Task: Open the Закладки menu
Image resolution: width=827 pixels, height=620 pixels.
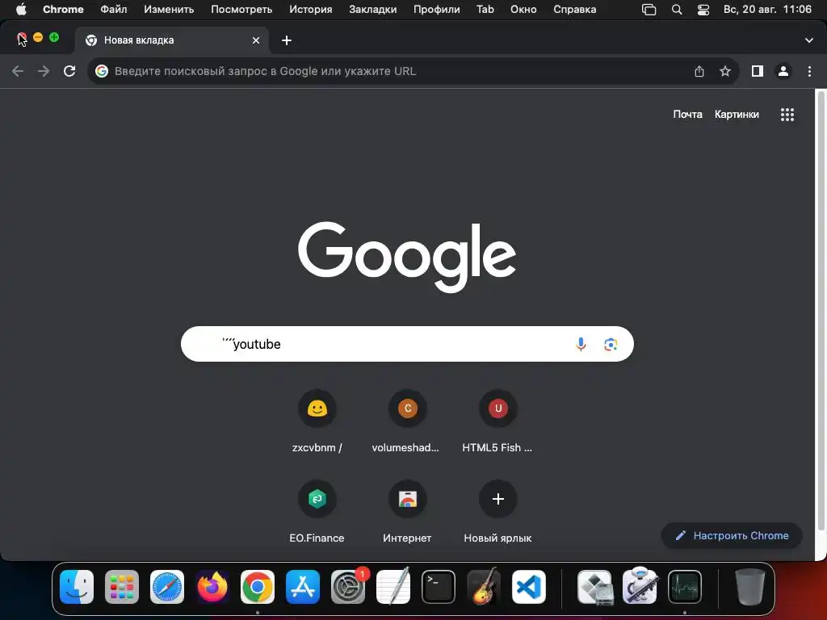Action: tap(373, 10)
